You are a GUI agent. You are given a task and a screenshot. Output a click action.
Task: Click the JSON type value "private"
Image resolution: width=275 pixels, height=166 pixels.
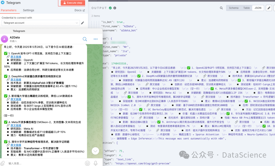pos(120,55)
